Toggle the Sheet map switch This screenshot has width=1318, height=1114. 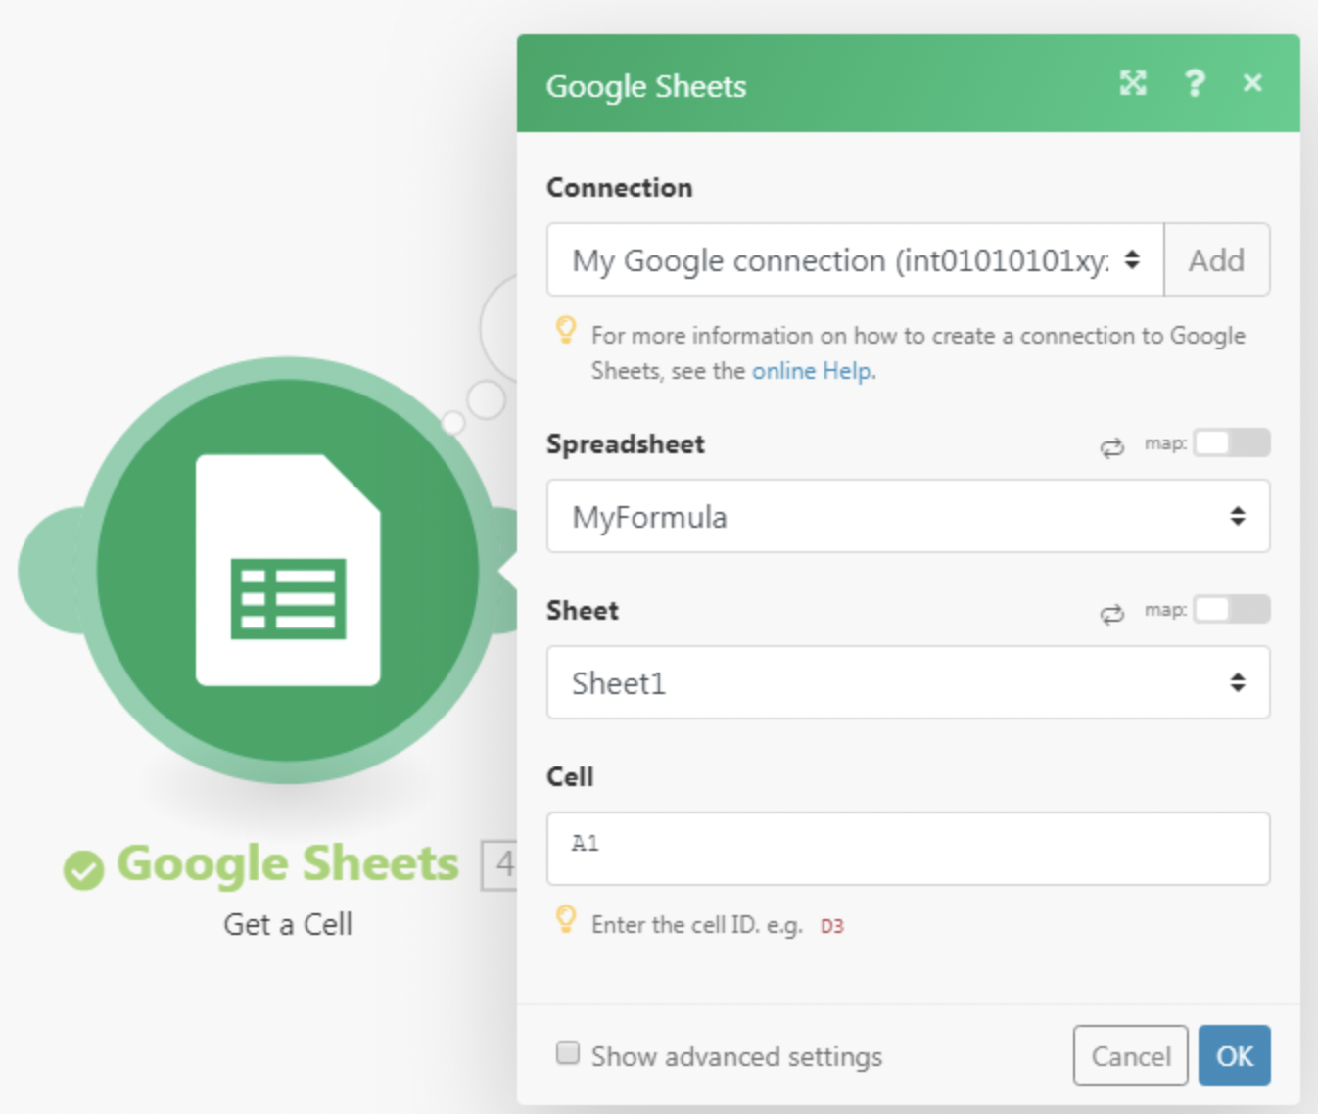pos(1231,610)
